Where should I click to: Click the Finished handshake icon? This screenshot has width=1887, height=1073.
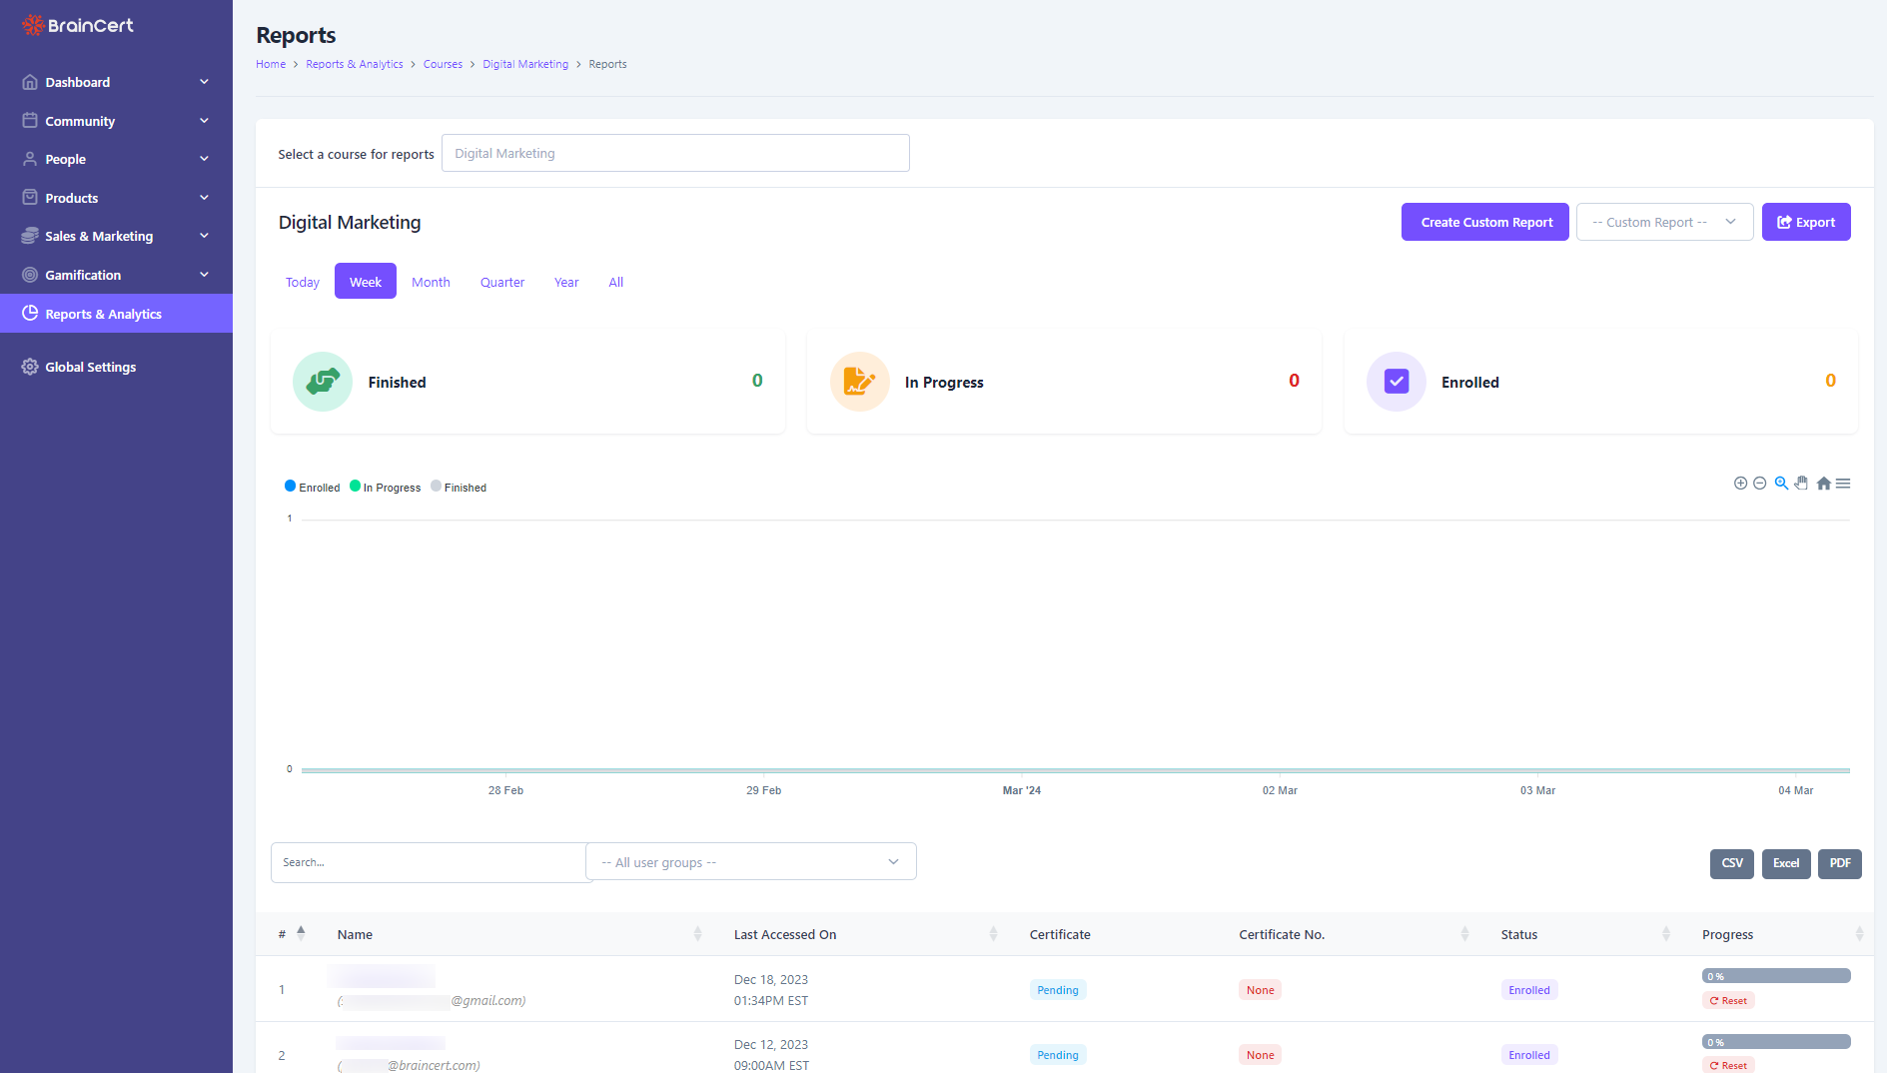coord(323,382)
